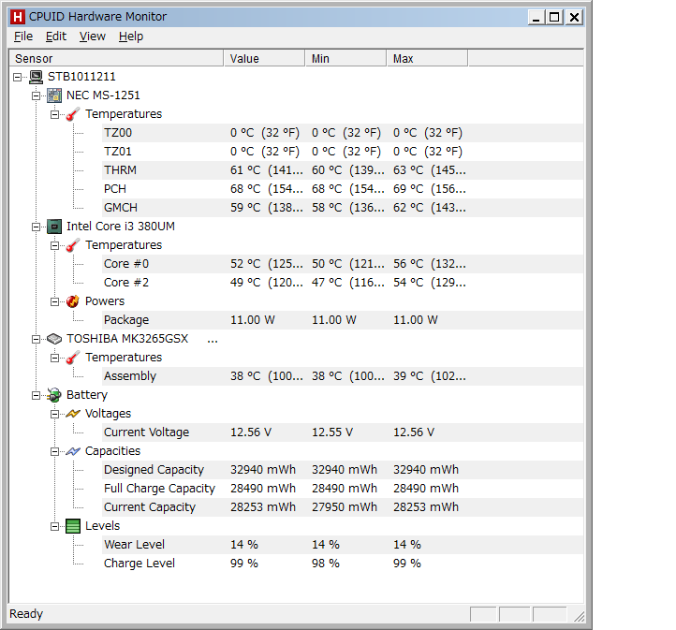Screen dimensions: 676x630
Task: Open the View menu
Action: pos(93,37)
